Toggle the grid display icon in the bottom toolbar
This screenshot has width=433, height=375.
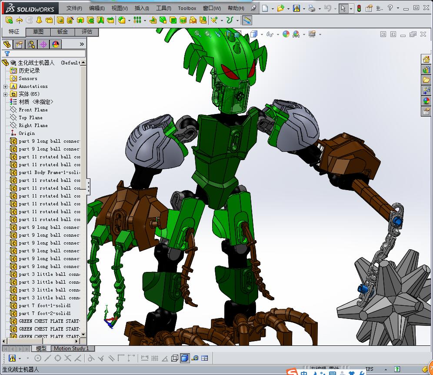point(155,358)
